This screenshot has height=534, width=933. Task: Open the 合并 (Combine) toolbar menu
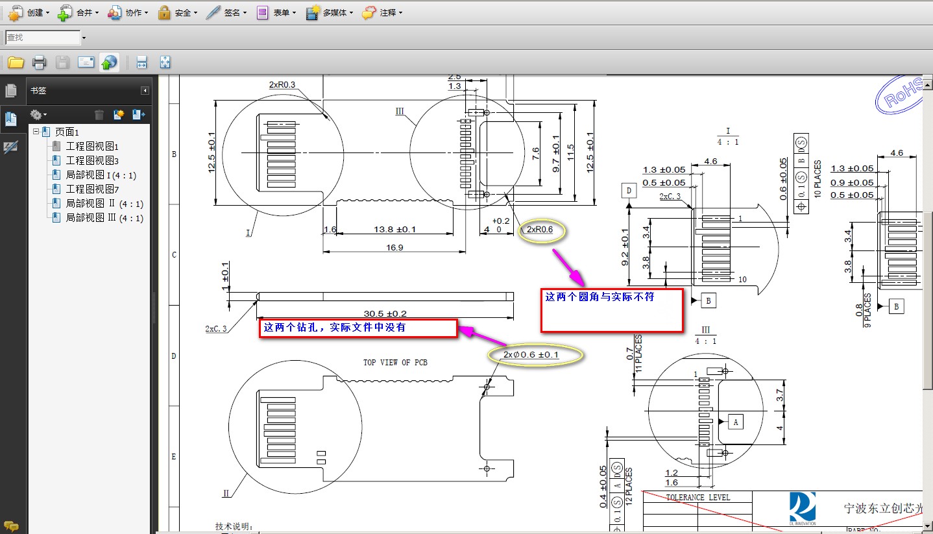point(78,12)
